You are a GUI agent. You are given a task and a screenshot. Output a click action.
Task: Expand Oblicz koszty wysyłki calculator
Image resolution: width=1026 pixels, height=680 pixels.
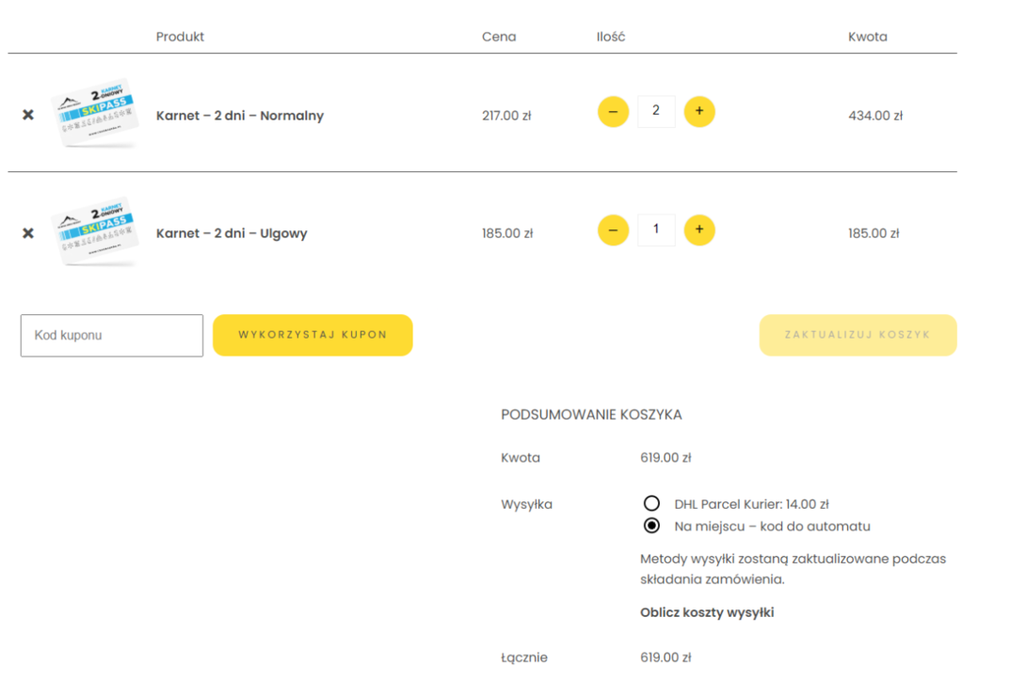pyautogui.click(x=707, y=612)
